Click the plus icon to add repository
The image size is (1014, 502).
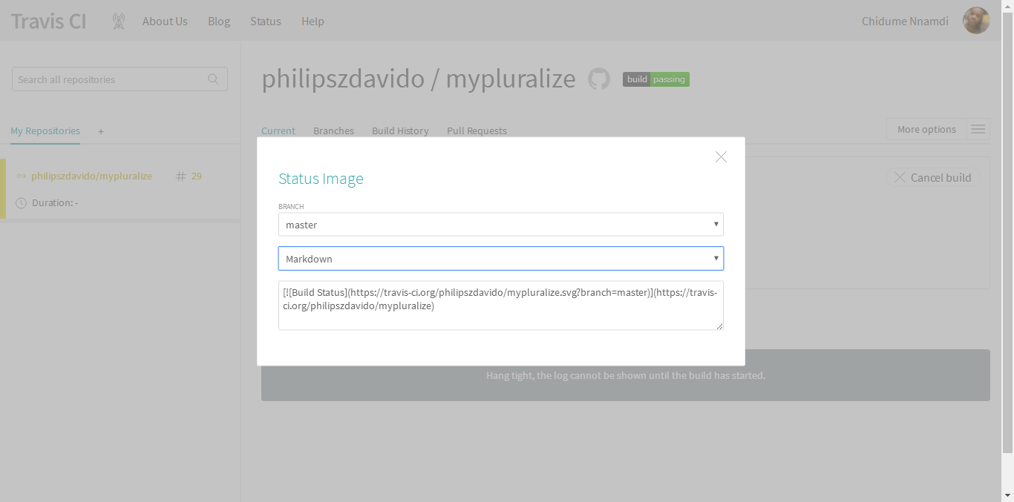[x=101, y=132]
